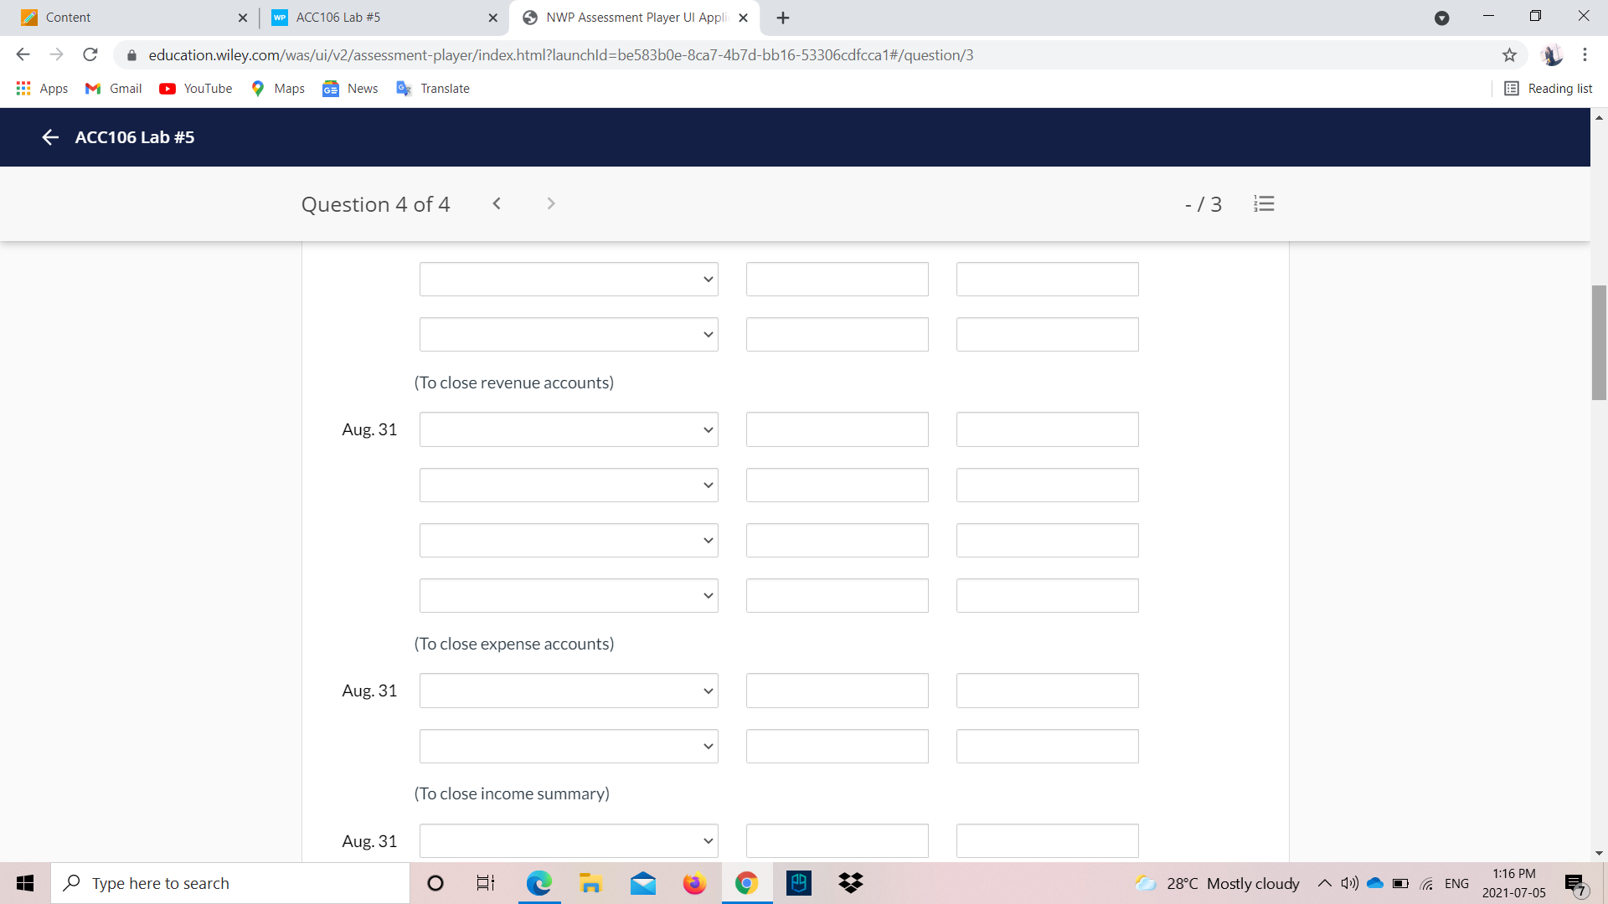Open the YouTube bookmark
Viewport: 1608px width, 904px height.
coord(194,89)
